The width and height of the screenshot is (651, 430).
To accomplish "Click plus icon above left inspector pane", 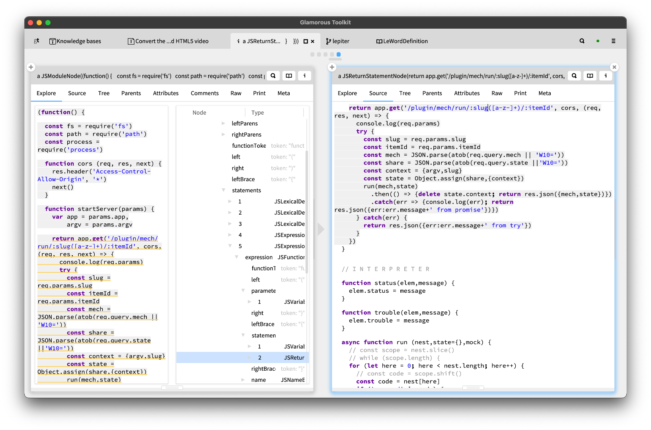I will [31, 67].
